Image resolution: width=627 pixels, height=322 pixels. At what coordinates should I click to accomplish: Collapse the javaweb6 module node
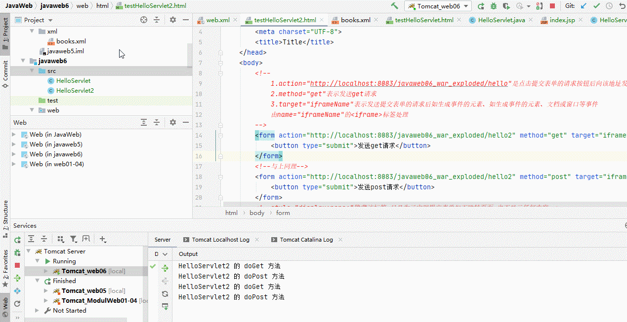coord(23,61)
